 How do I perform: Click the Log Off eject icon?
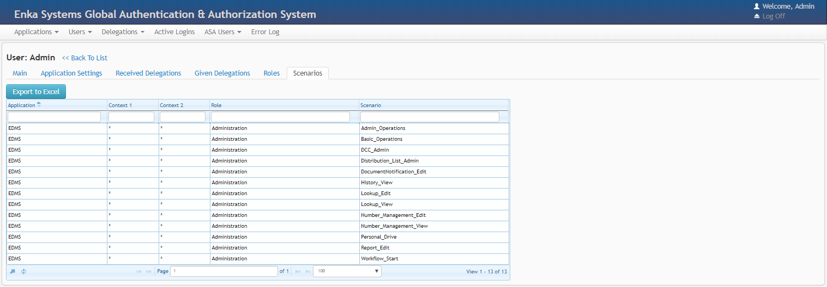757,16
